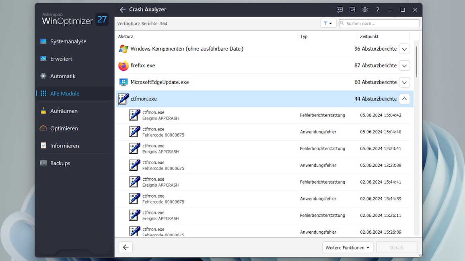This screenshot has width=465, height=261.
Task: Expand the Windows Komponenten crash group
Action: (x=404, y=49)
